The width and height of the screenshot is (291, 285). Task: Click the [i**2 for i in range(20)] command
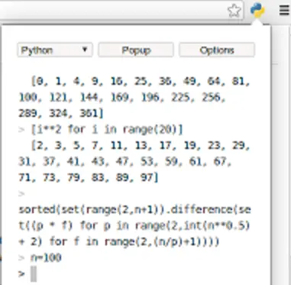pos(107,130)
